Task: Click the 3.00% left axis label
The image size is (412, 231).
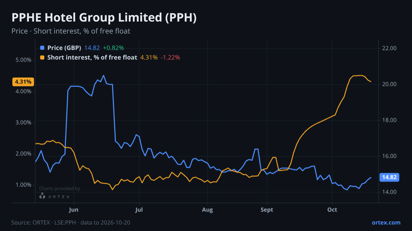Action: click(x=24, y=123)
